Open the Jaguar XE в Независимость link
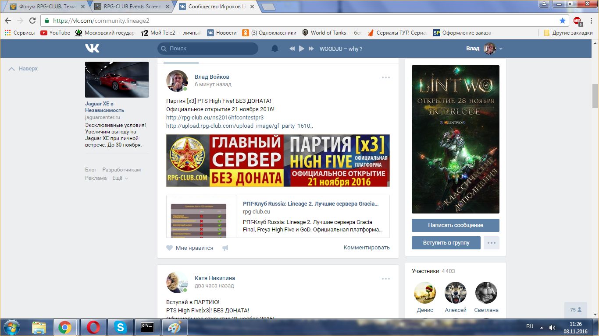Viewport: 599px width, 336px height. (x=104, y=107)
